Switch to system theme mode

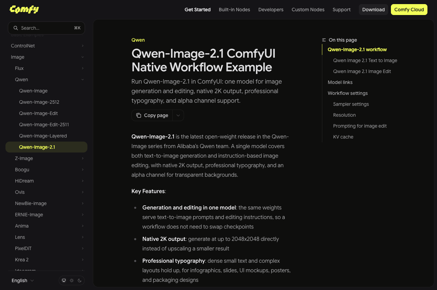64,280
